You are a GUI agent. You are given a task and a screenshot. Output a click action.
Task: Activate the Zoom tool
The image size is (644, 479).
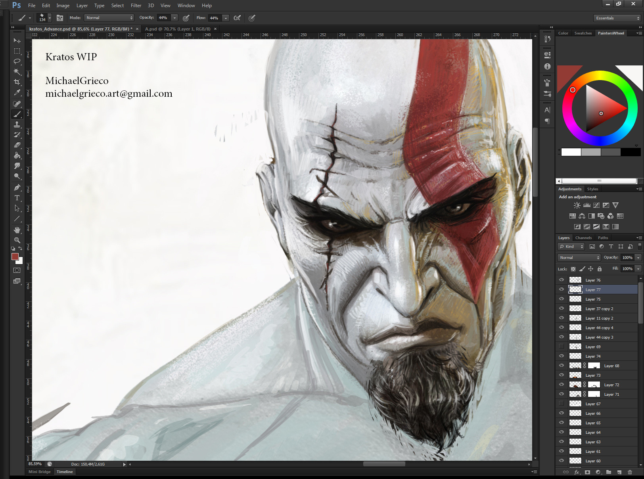17,240
